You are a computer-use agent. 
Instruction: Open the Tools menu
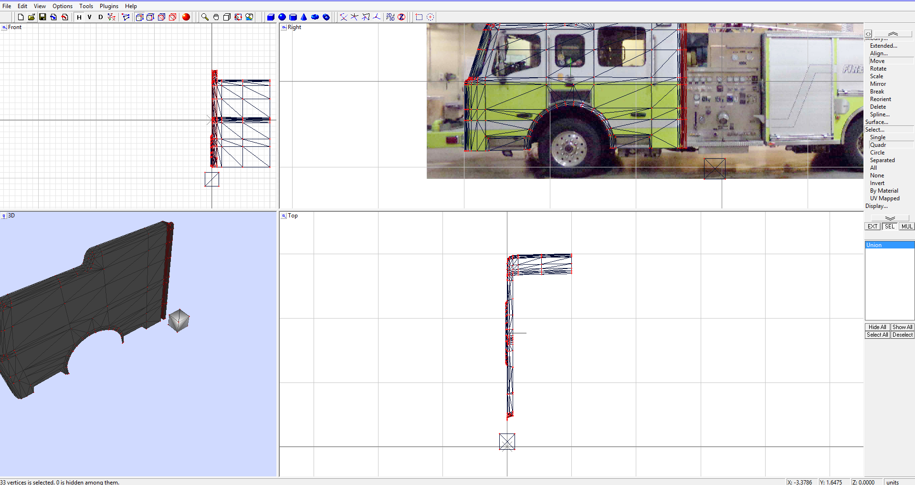86,6
